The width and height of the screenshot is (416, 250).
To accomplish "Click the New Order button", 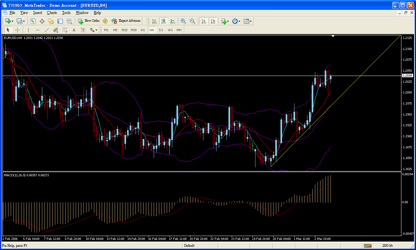I will (x=89, y=21).
